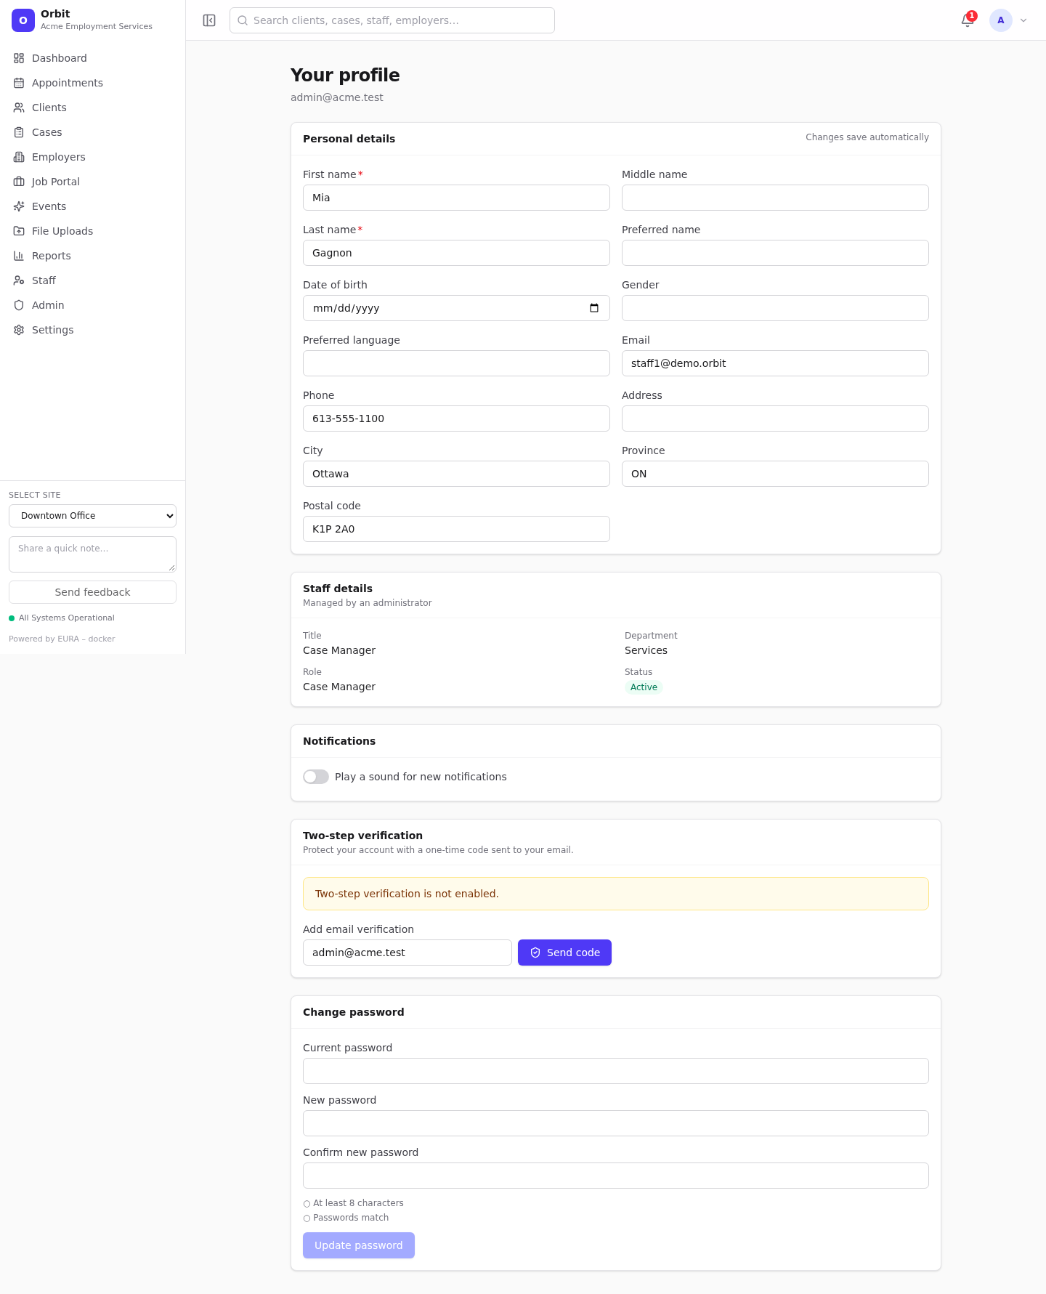Click the Staff user icon

point(19,280)
